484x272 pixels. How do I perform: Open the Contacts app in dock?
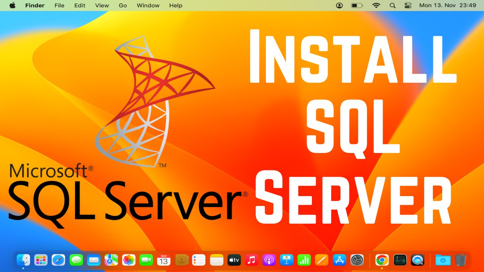tap(181, 260)
